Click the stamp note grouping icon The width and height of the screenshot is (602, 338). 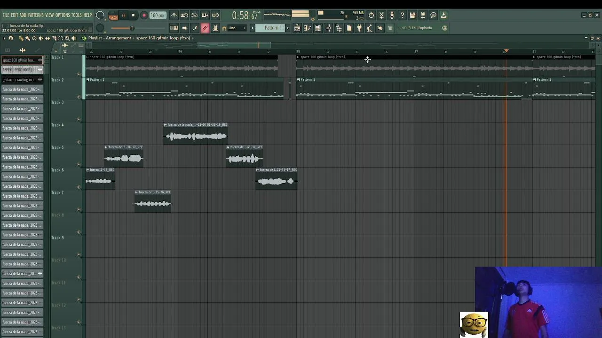tap(215, 28)
